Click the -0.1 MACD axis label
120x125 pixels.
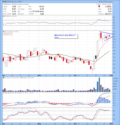[114, 105]
